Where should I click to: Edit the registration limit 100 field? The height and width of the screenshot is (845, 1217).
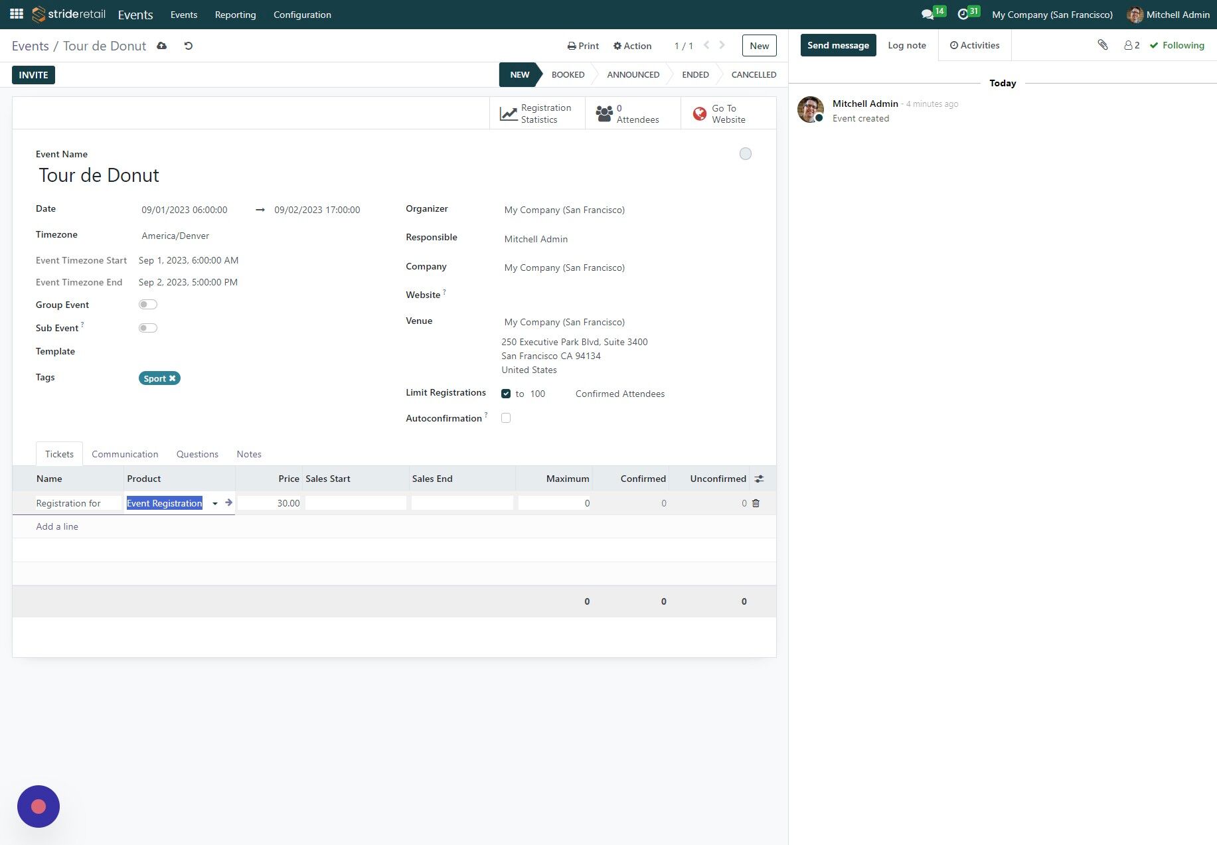click(546, 394)
